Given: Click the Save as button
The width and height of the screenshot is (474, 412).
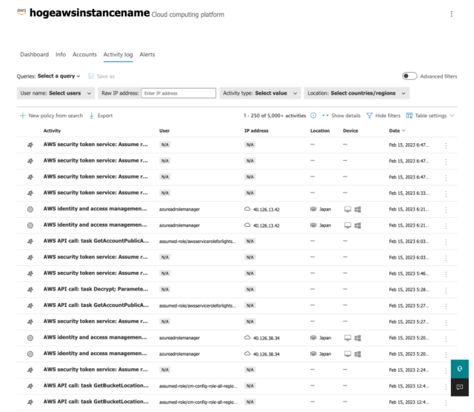Looking at the screenshot, I should coord(101,76).
